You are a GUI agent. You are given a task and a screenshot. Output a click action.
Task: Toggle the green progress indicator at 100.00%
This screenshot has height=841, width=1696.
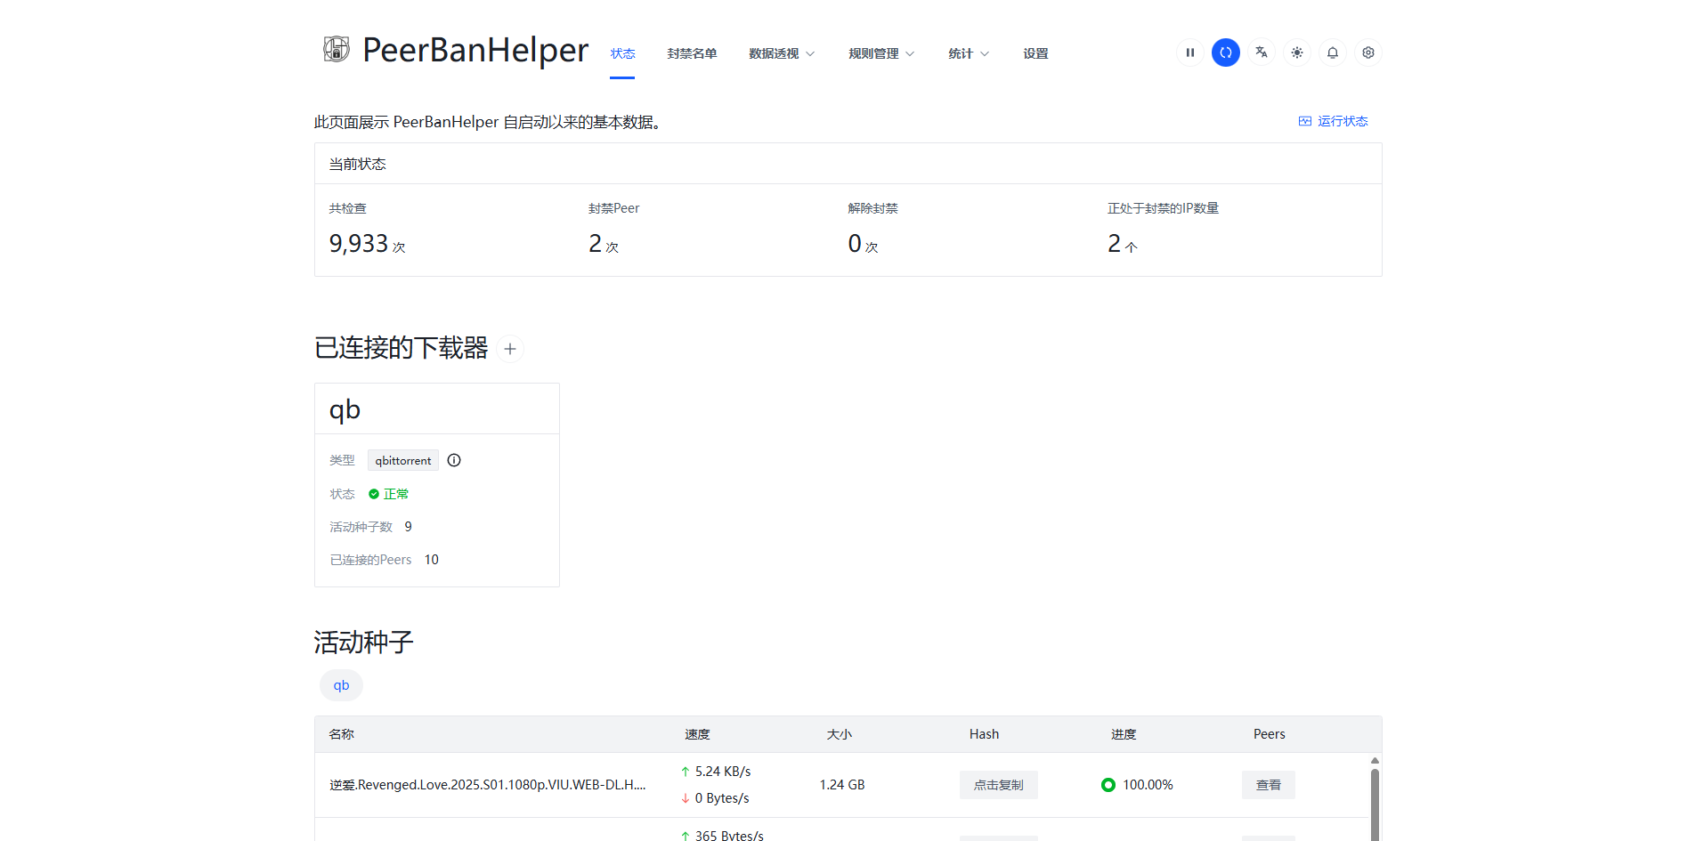pyautogui.click(x=1108, y=785)
